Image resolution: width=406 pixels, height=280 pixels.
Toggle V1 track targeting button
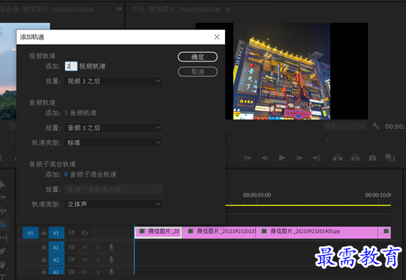pos(56,233)
